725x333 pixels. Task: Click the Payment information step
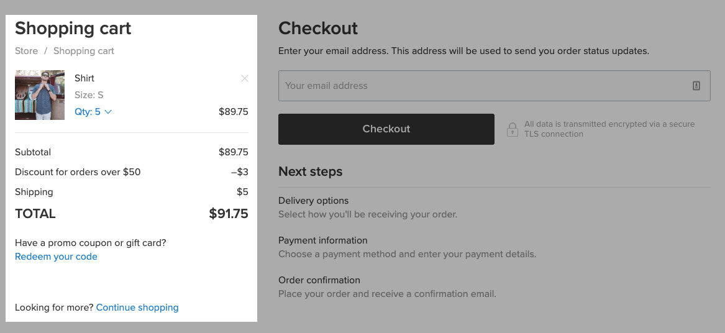pos(323,240)
